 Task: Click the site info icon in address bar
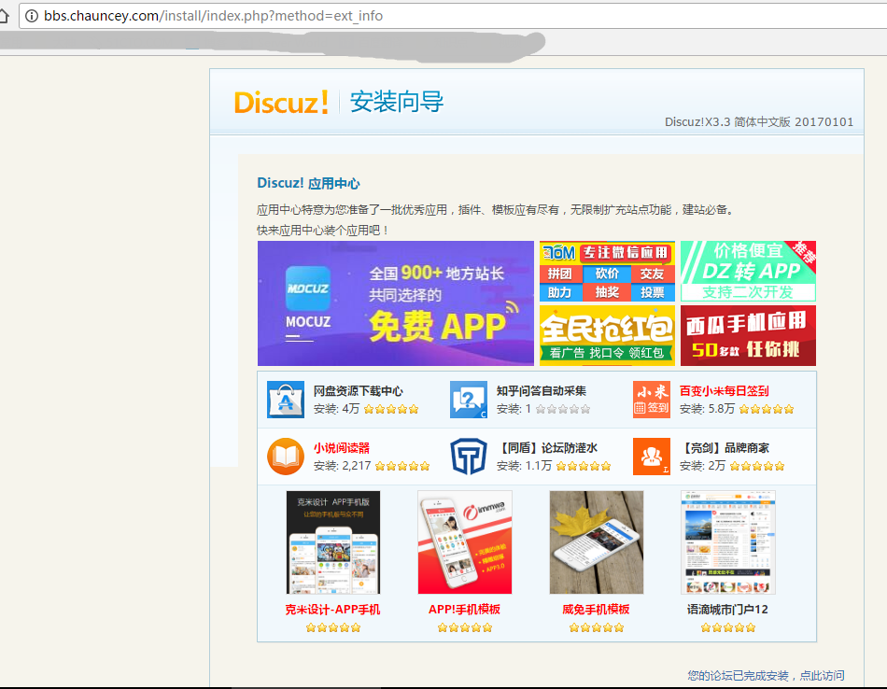(x=32, y=16)
